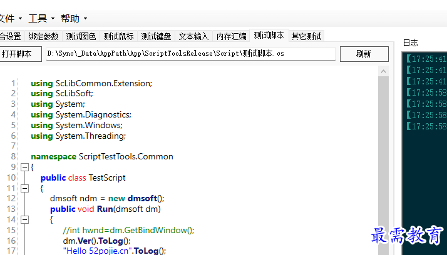Image resolution: width=447 pixels, height=255 pixels.
Task: Click the editor scrollbar up arrow
Action: click(383, 71)
